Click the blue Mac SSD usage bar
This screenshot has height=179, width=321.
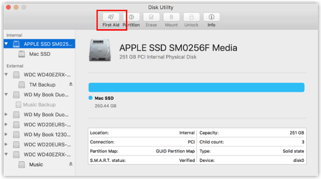coord(196,88)
